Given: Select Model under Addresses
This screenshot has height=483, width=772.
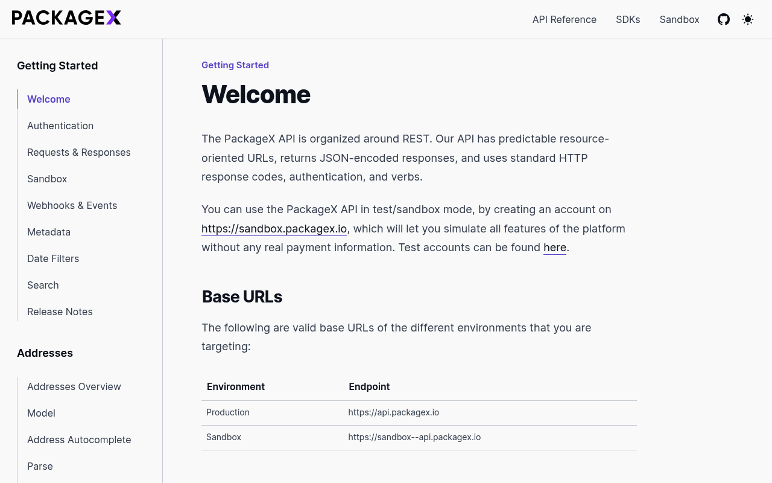Looking at the screenshot, I should click(41, 413).
